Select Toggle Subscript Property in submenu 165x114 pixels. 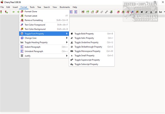92,64
